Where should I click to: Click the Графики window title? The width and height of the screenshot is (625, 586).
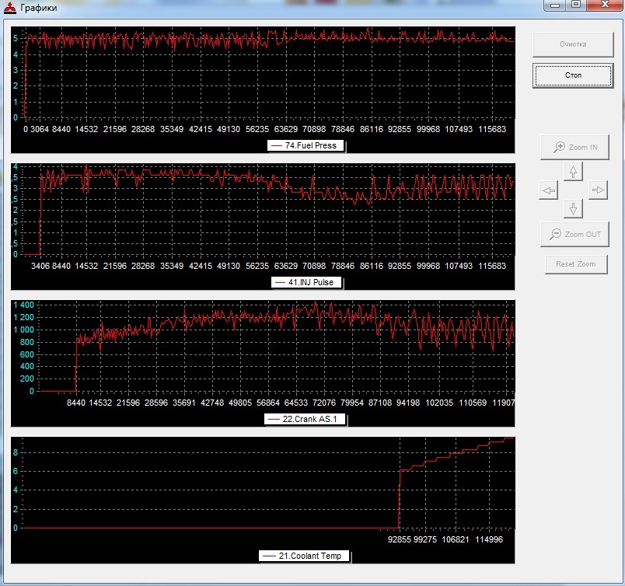click(39, 8)
